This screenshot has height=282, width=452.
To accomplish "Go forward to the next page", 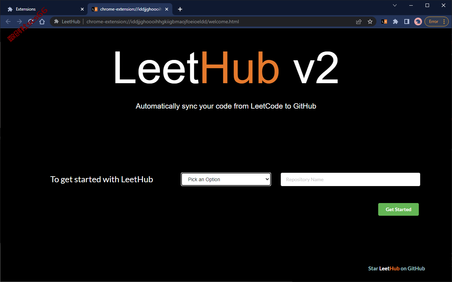I will [19, 22].
